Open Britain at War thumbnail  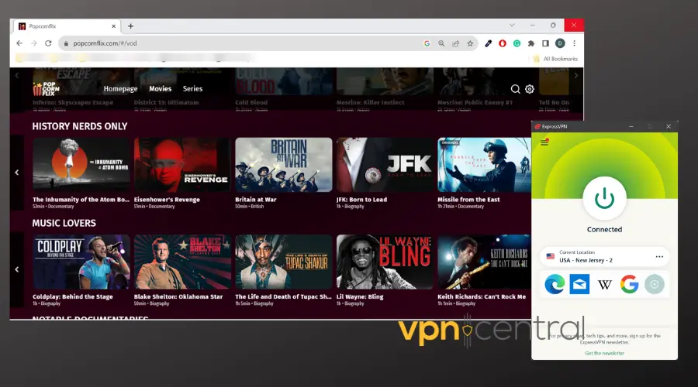tap(284, 165)
